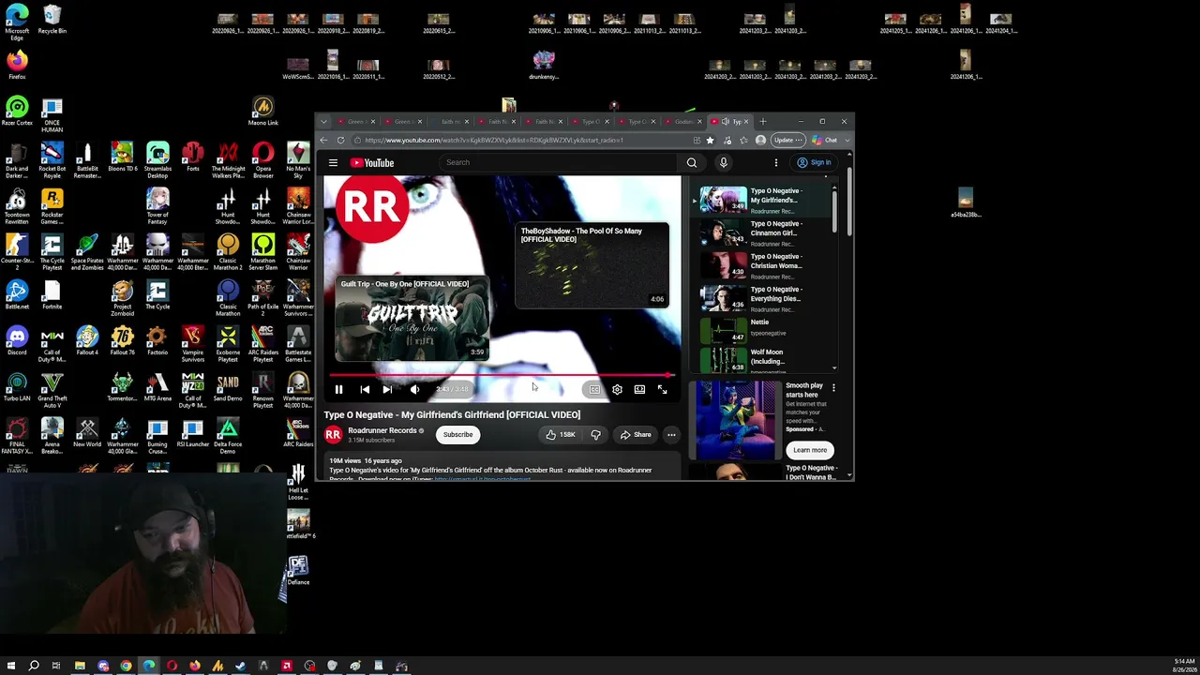Open Windows taskbar search

click(x=34, y=666)
